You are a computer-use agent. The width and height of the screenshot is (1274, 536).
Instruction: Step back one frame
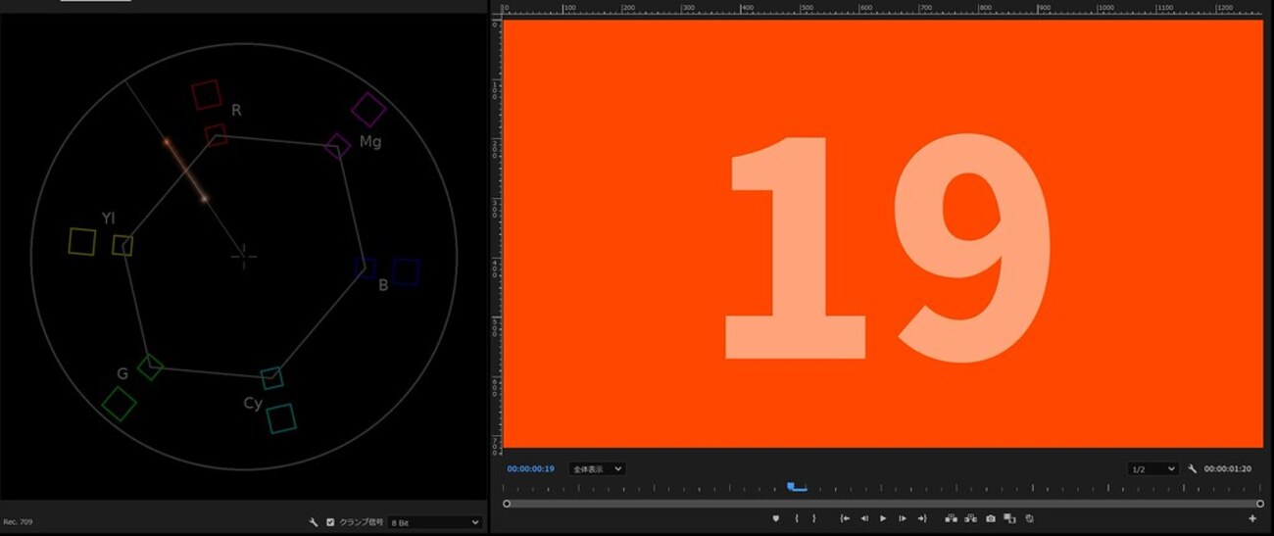click(x=864, y=518)
